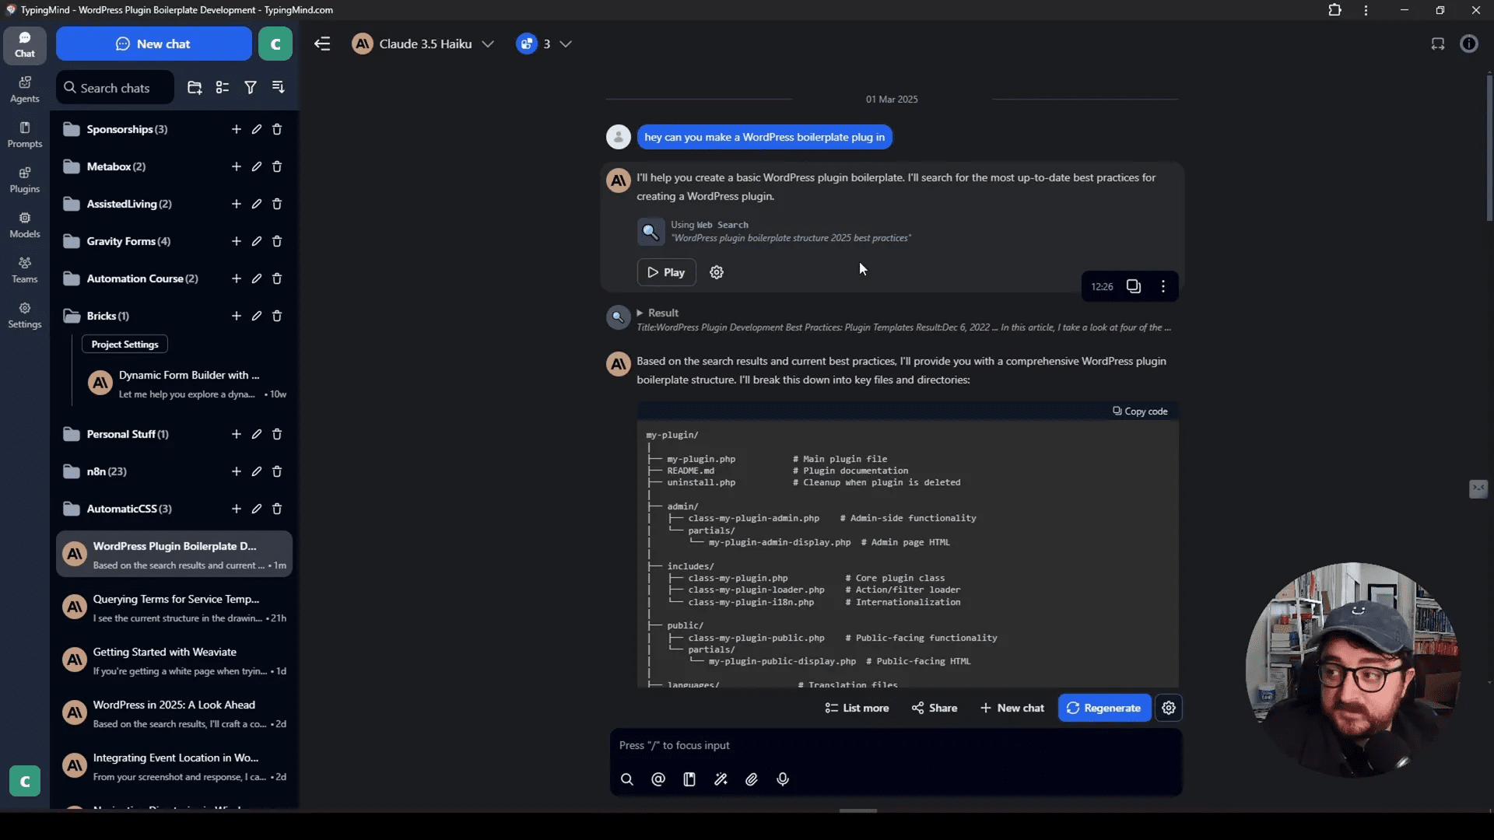This screenshot has width=1494, height=840.
Task: Click Share conversation button
Action: tap(934, 708)
